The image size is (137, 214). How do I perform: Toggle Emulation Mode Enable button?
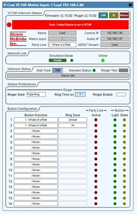point(57,60)
